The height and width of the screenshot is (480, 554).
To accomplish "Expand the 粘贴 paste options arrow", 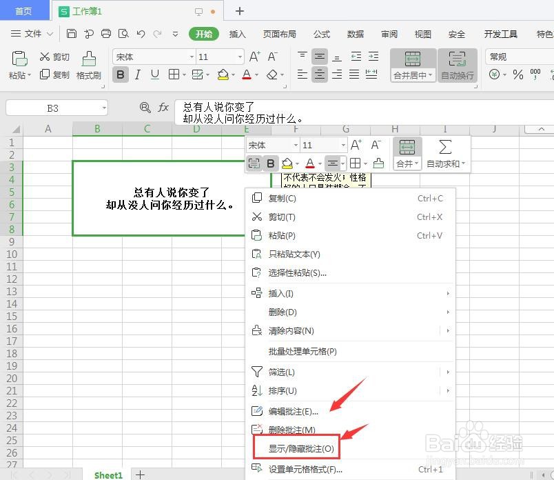I will [x=29, y=75].
